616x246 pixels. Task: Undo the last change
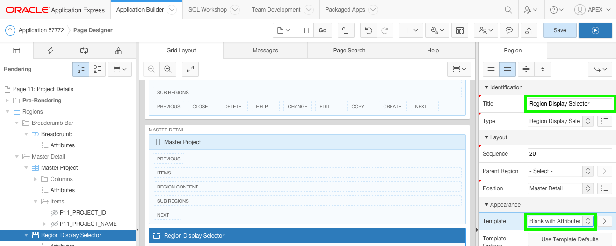[369, 30]
